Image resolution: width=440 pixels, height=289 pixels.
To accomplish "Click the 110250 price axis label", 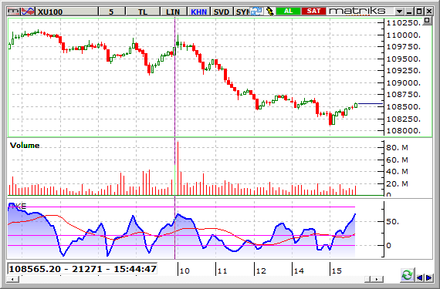I will (x=404, y=23).
